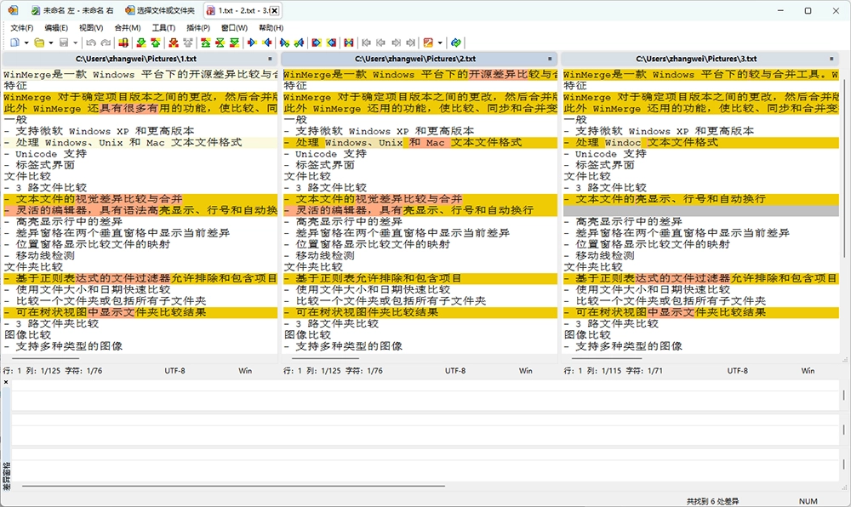
Task: Jump to the previous difference
Action: pos(156,43)
